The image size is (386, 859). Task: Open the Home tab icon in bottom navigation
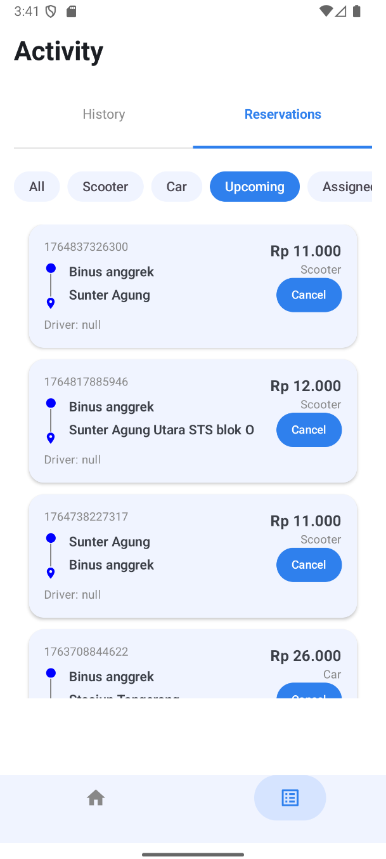click(96, 797)
